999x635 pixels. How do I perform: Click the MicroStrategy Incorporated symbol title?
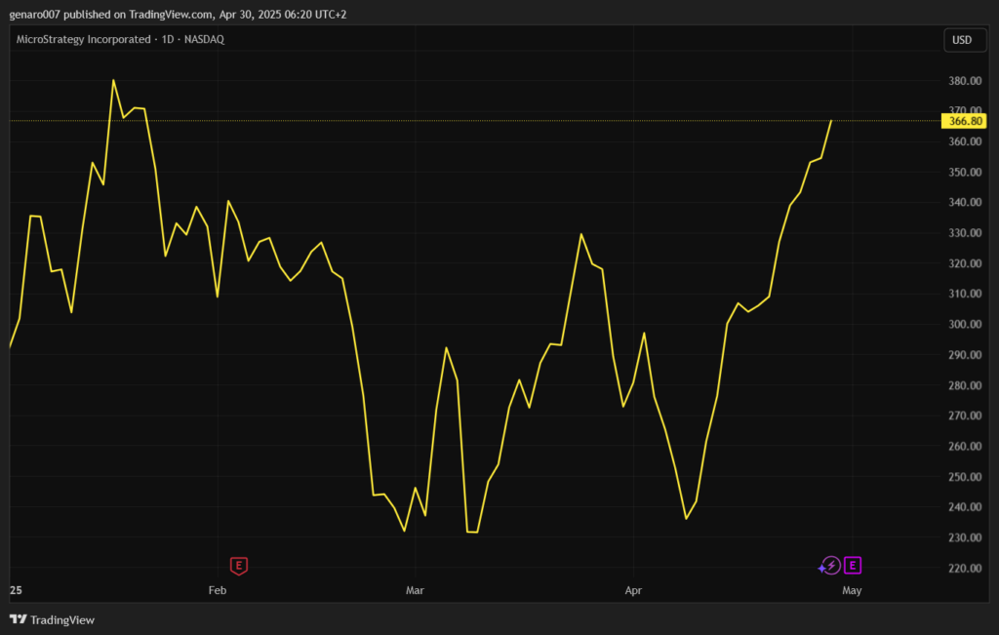tap(84, 39)
